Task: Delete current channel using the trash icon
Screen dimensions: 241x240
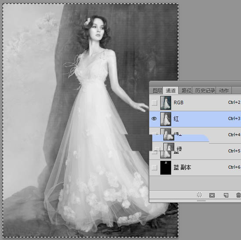Action: pos(238,195)
